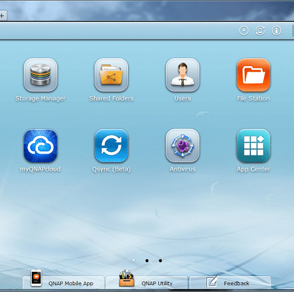Viewport: 294px width, 292px height.
Task: Click the external device sync icon
Action: (x=260, y=31)
